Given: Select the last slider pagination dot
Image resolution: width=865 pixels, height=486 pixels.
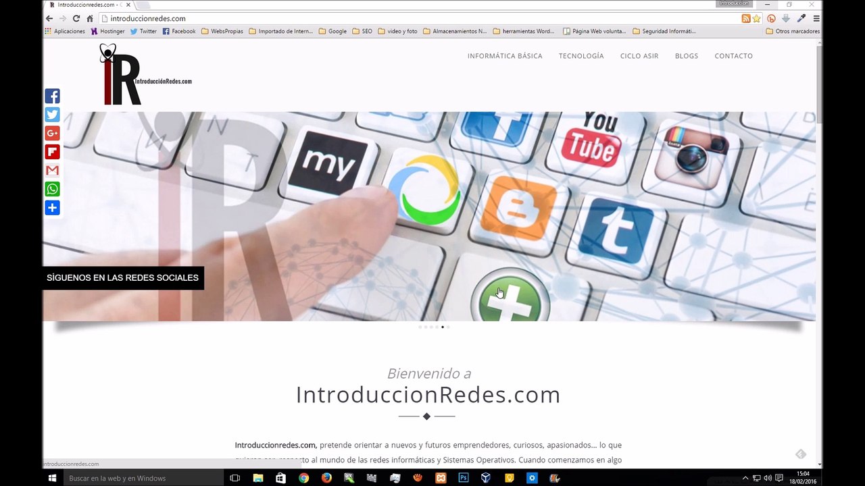Looking at the screenshot, I should point(448,327).
